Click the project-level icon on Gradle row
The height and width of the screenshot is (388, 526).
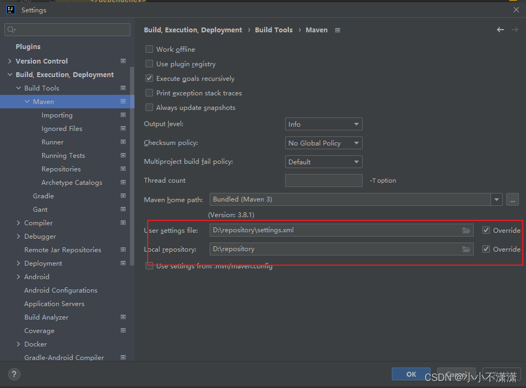click(x=123, y=196)
